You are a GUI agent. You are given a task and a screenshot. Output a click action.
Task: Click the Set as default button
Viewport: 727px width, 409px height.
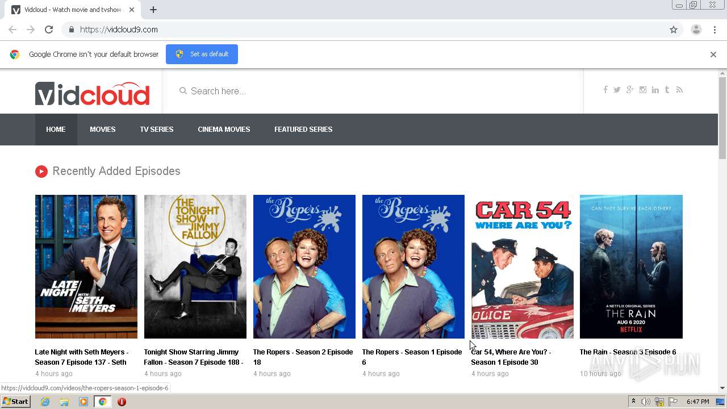coord(202,54)
